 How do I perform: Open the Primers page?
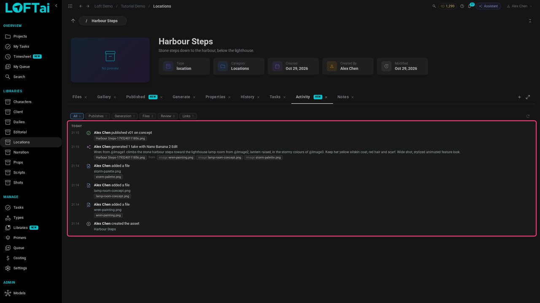coord(19,238)
